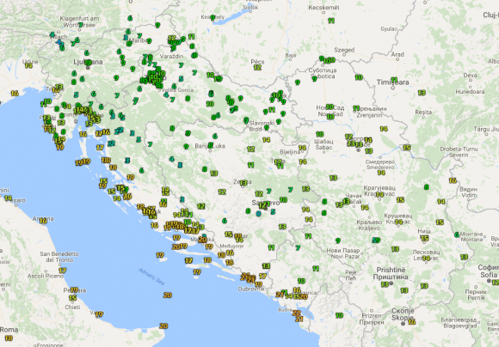Click the 18 temperature marker near Roma
This screenshot has height=347, width=499.
[x=9, y=338]
